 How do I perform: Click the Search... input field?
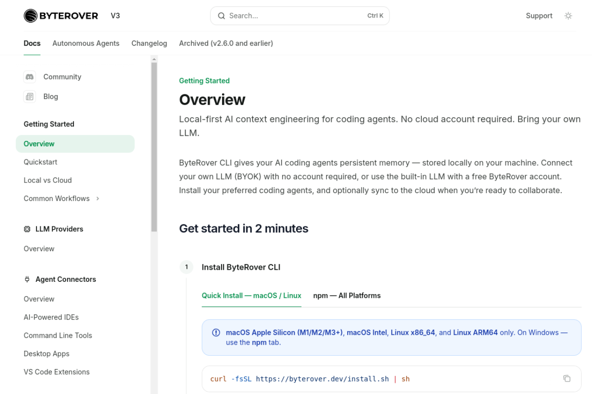(300, 16)
